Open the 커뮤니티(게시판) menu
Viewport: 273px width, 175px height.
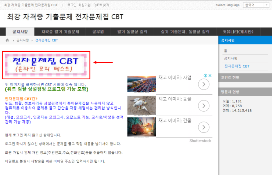[x=238, y=32]
